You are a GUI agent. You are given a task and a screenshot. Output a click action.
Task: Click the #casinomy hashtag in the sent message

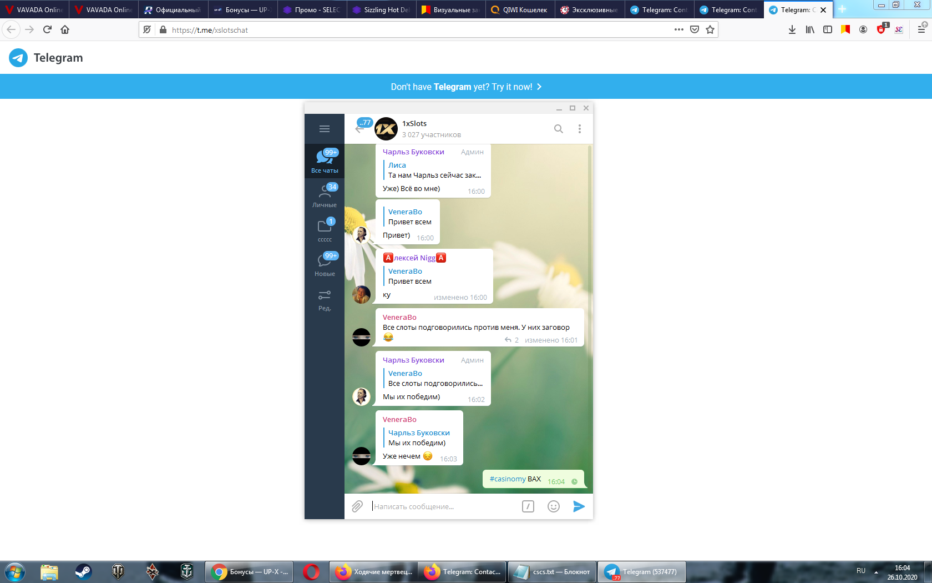click(x=508, y=479)
